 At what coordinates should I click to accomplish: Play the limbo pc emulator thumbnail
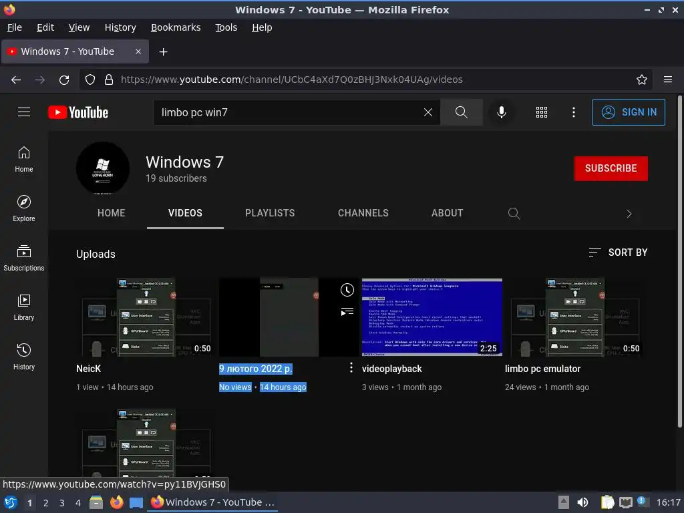tap(575, 317)
